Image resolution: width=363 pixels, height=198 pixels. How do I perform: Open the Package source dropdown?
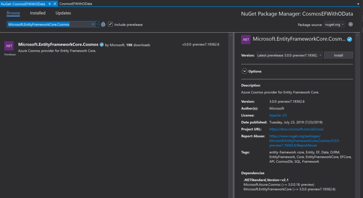coord(334,24)
